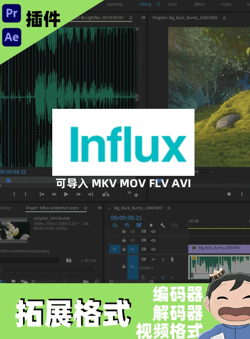Screen dimensions: 250x339
Task: Toggle sync lock for Audio 1
Action: click(144, 259)
